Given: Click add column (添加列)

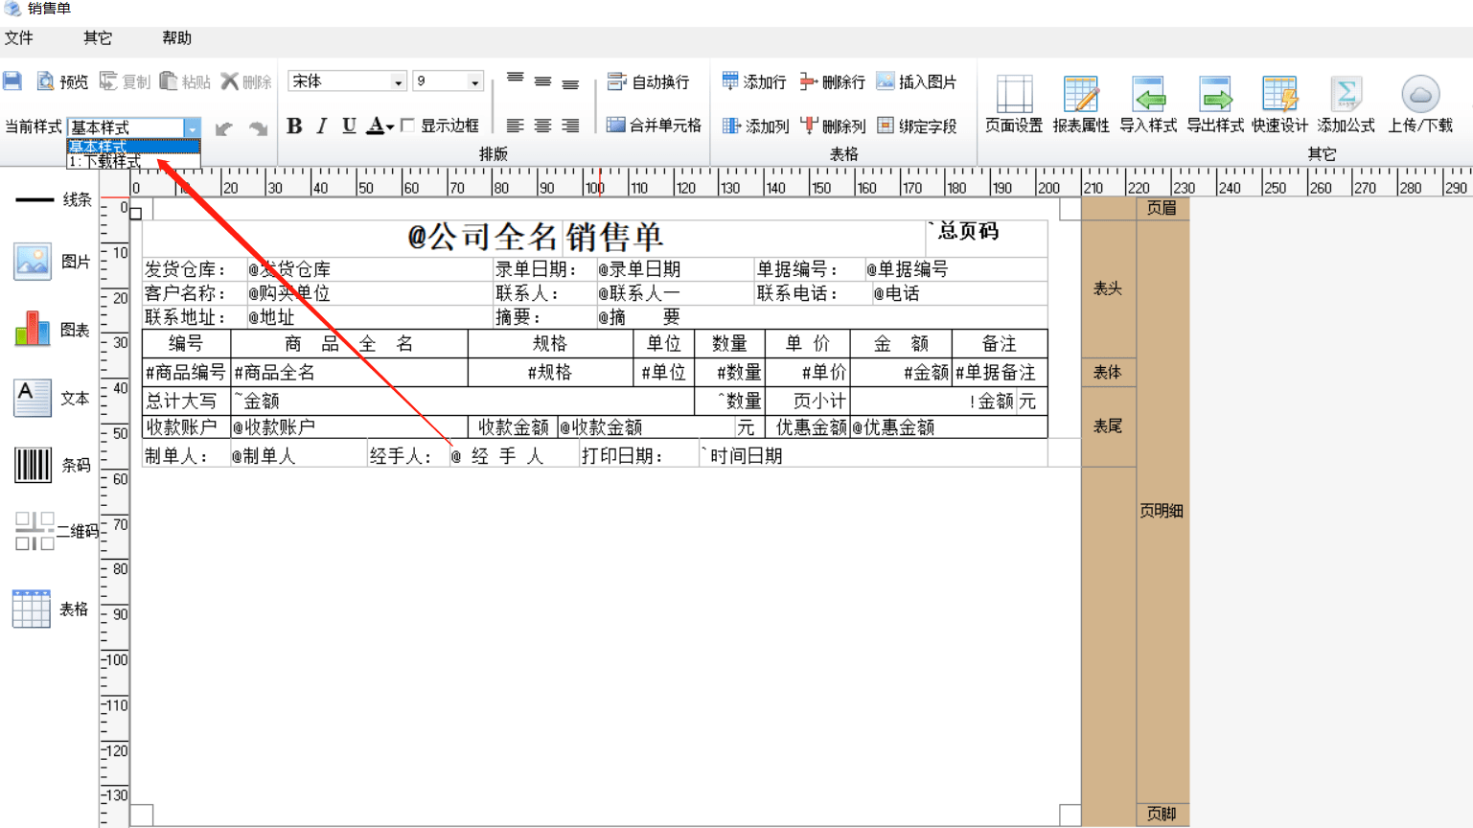Looking at the screenshot, I should pyautogui.click(x=755, y=126).
